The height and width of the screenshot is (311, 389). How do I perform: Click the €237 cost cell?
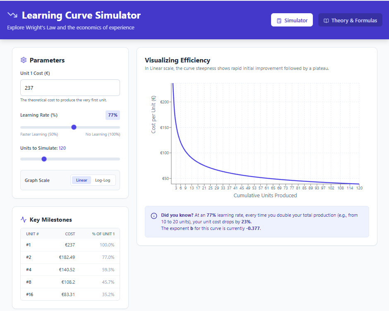pos(70,245)
